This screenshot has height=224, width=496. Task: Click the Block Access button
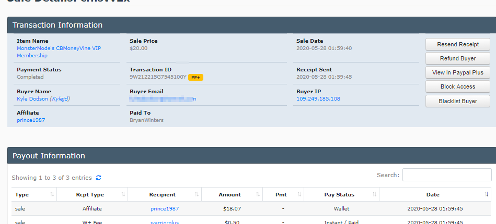(458, 86)
